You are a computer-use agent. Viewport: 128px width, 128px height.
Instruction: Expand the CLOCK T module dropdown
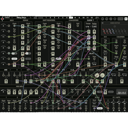(x=97, y=20)
